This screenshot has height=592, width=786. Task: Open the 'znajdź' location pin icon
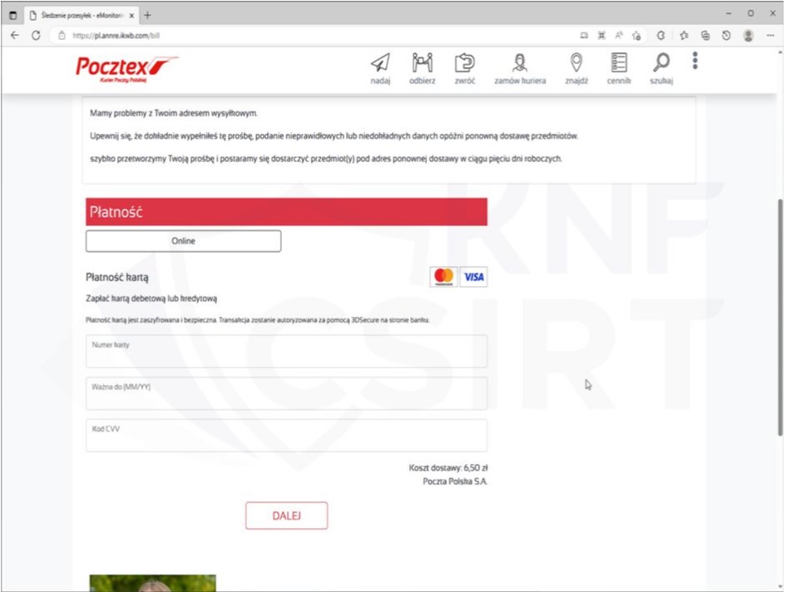[x=576, y=63]
